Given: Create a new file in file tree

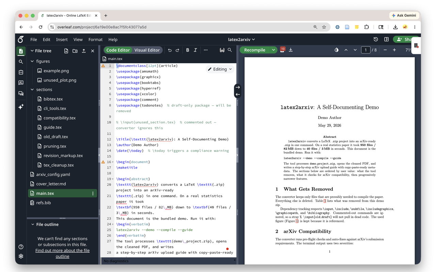Looking at the screenshot, I should (66, 51).
